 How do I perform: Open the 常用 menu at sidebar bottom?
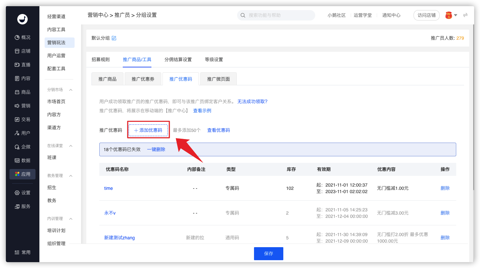22,252
